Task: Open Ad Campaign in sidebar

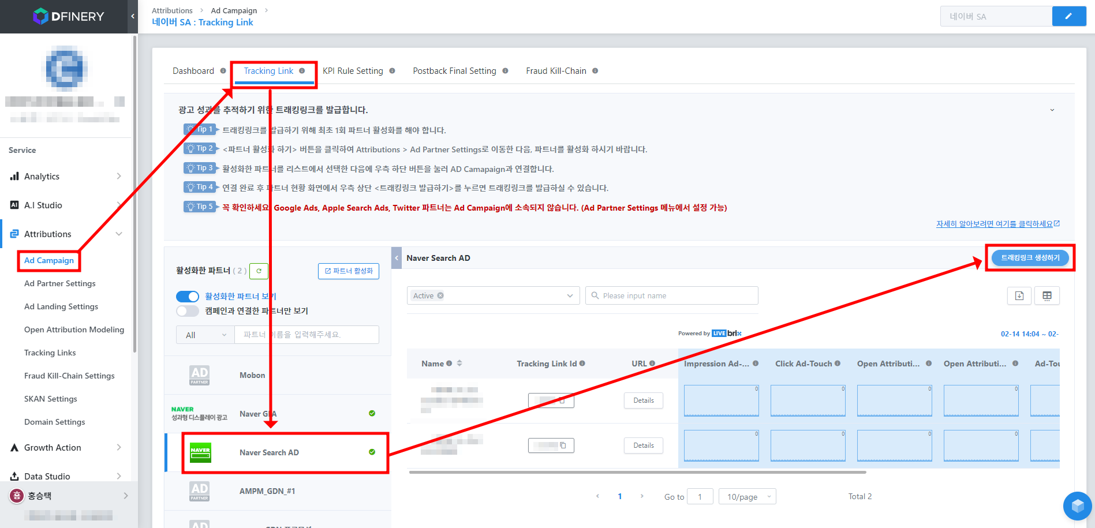Action: 49,260
